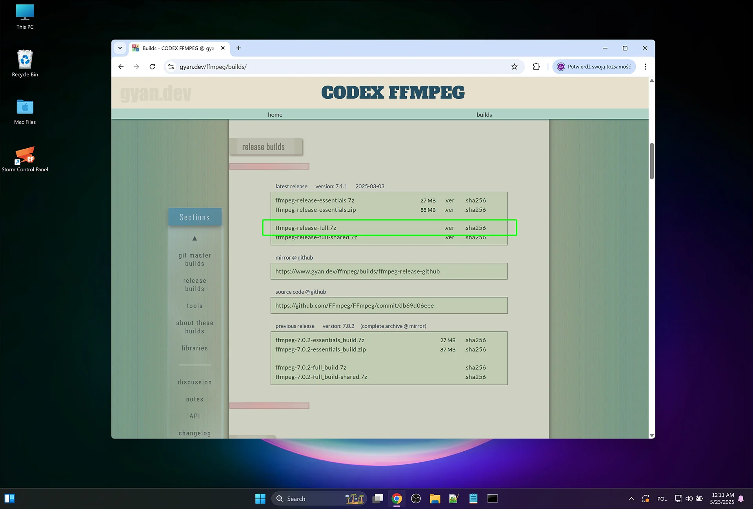Open the widgets icon at taskbar left

[10, 498]
